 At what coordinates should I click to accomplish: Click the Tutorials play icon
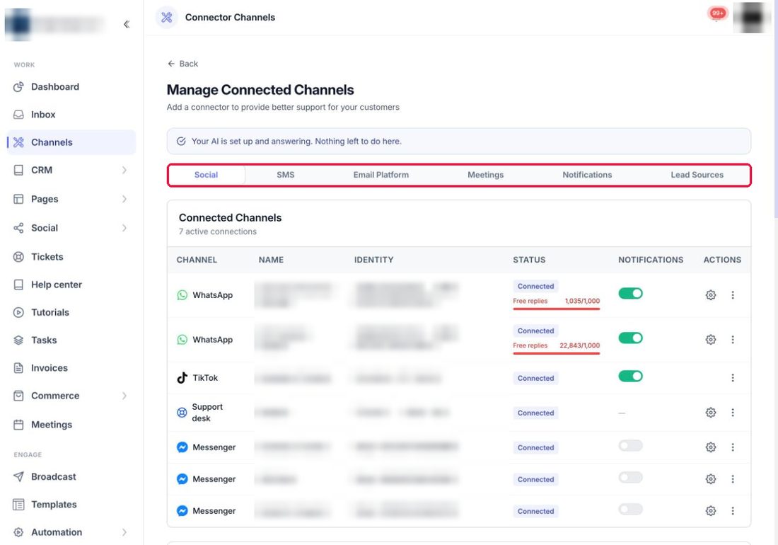[x=18, y=312]
